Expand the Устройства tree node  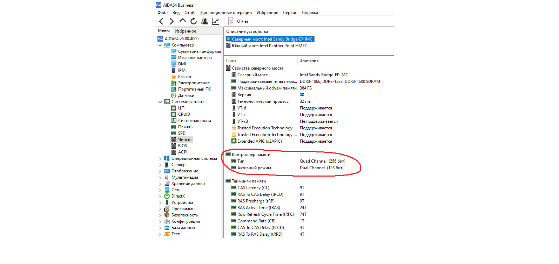160,202
